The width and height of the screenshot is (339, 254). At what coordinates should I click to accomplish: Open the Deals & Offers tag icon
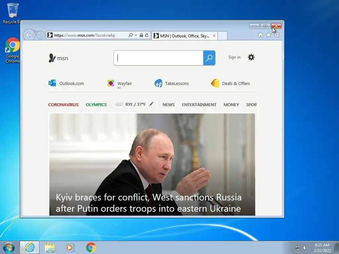215,83
